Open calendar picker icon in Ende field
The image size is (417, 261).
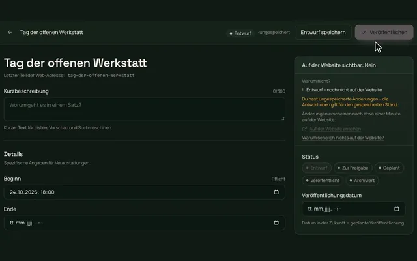click(x=276, y=223)
